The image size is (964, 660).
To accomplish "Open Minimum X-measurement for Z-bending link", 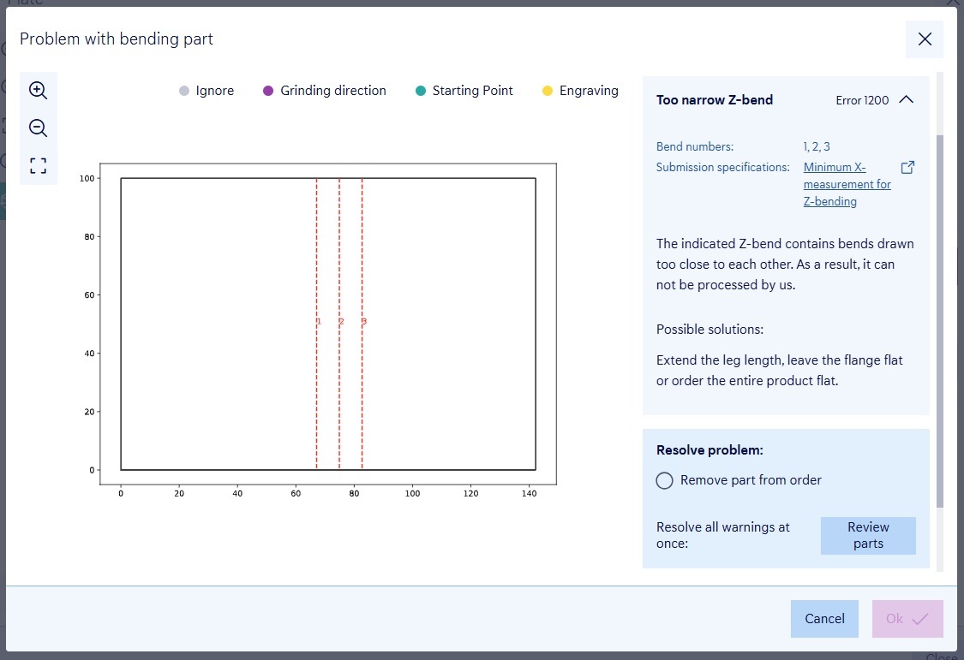I will point(847,184).
